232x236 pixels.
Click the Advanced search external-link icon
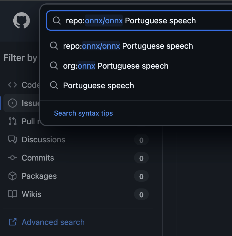[12, 222]
